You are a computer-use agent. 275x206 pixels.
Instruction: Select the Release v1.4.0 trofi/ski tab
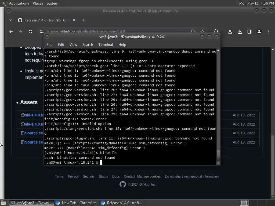(46, 20)
